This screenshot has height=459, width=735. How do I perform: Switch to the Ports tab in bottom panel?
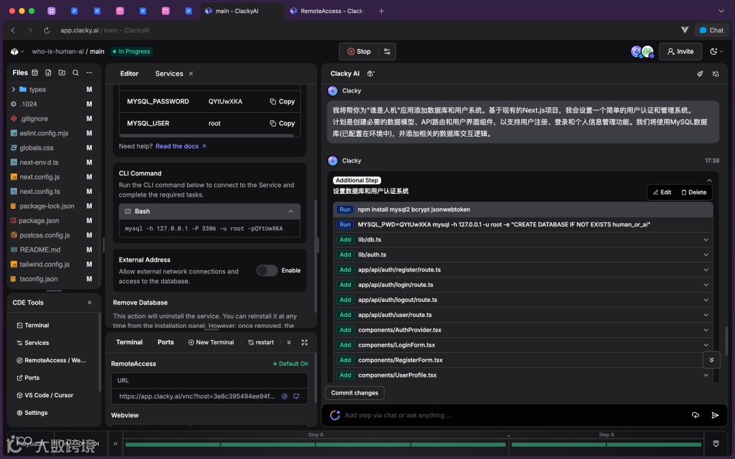coord(165,342)
